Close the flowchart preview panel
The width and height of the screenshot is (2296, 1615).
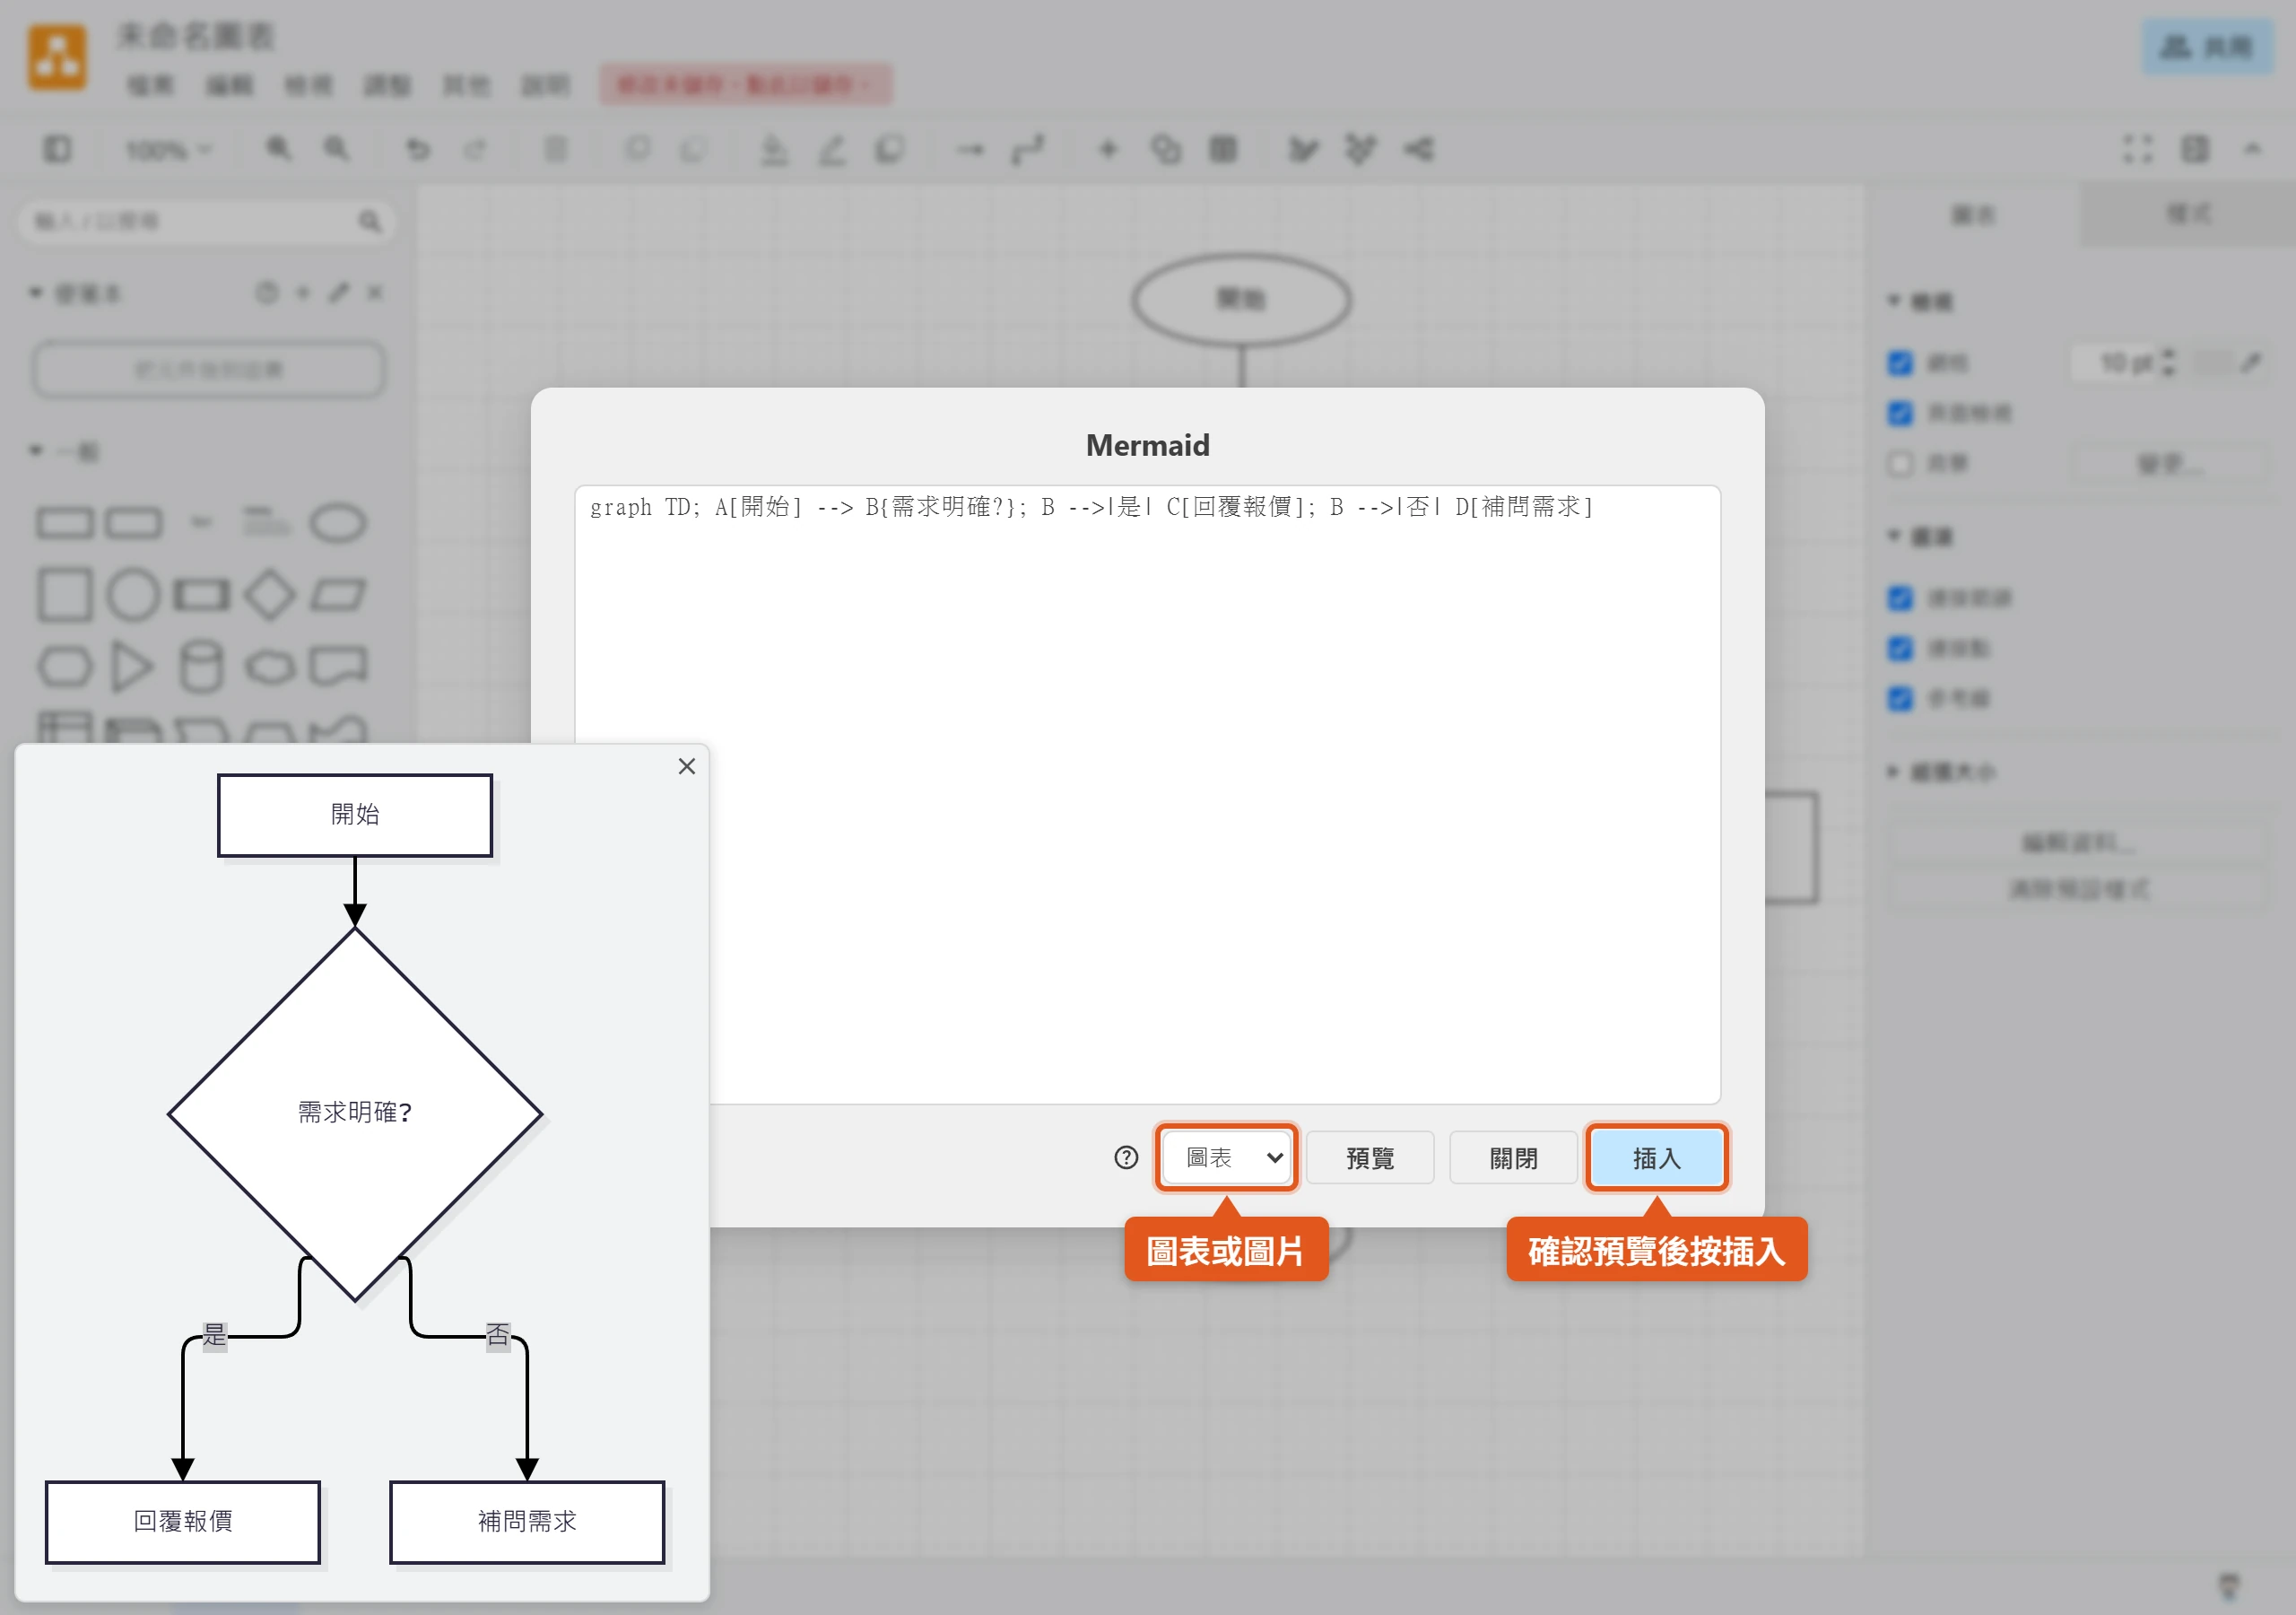(x=687, y=766)
